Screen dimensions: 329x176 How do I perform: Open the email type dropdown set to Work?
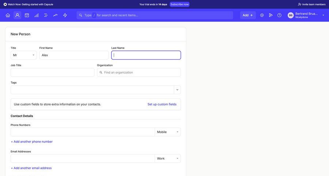click(x=168, y=159)
